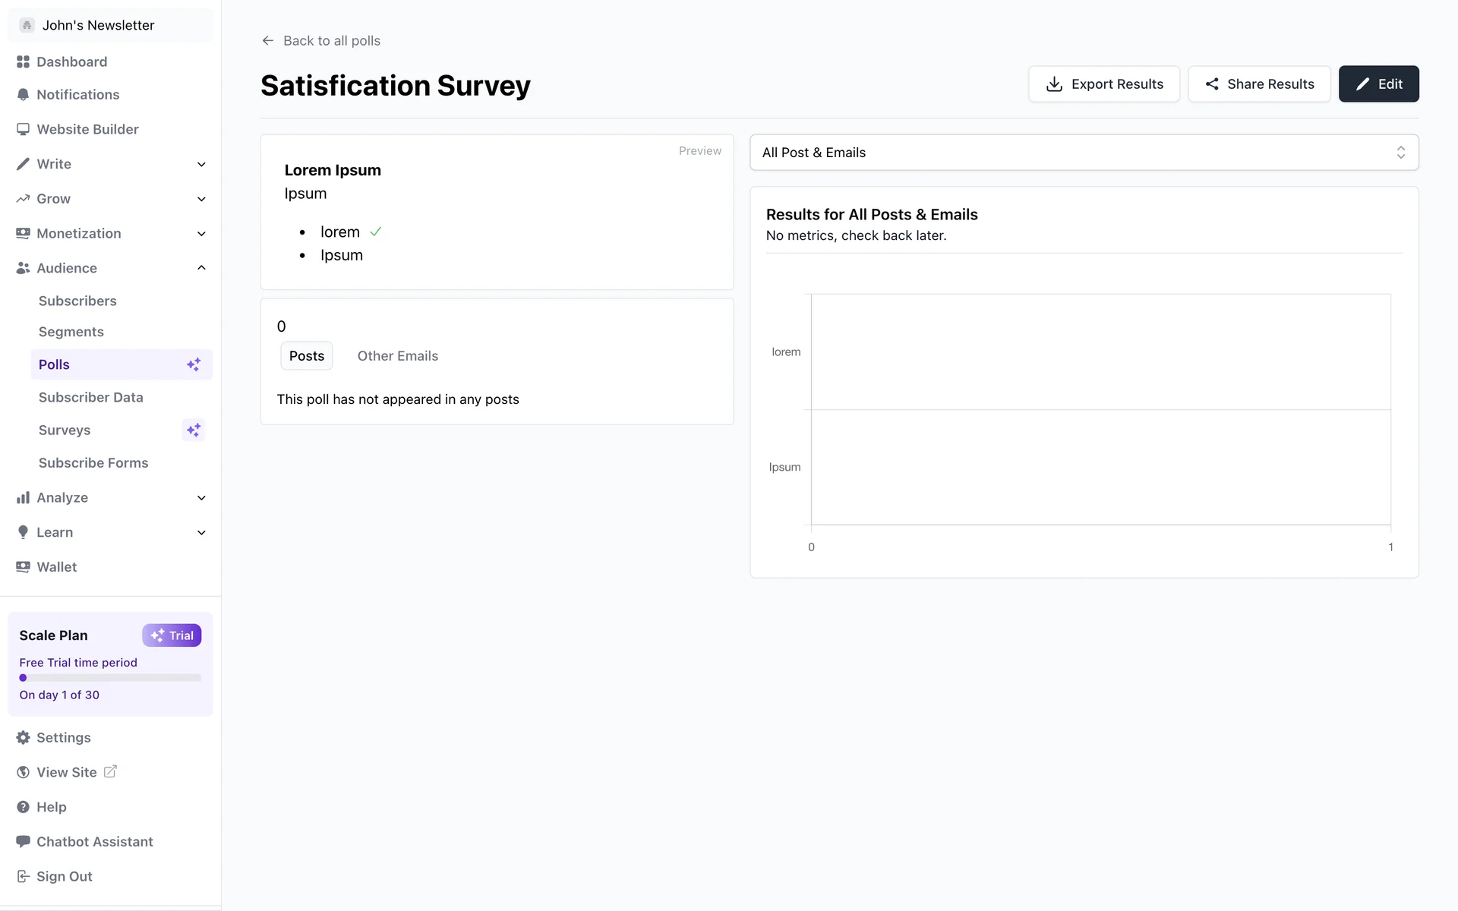Click the Notifications bell icon

pos(23,95)
